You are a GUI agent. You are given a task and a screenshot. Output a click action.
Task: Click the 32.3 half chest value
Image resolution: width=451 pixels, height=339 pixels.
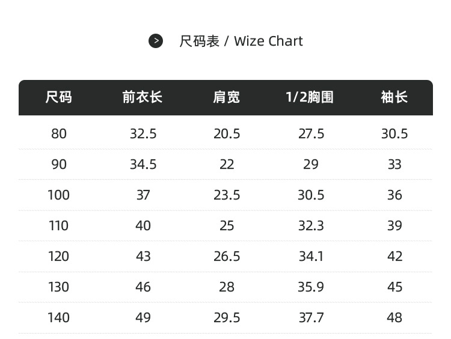pyautogui.click(x=311, y=226)
